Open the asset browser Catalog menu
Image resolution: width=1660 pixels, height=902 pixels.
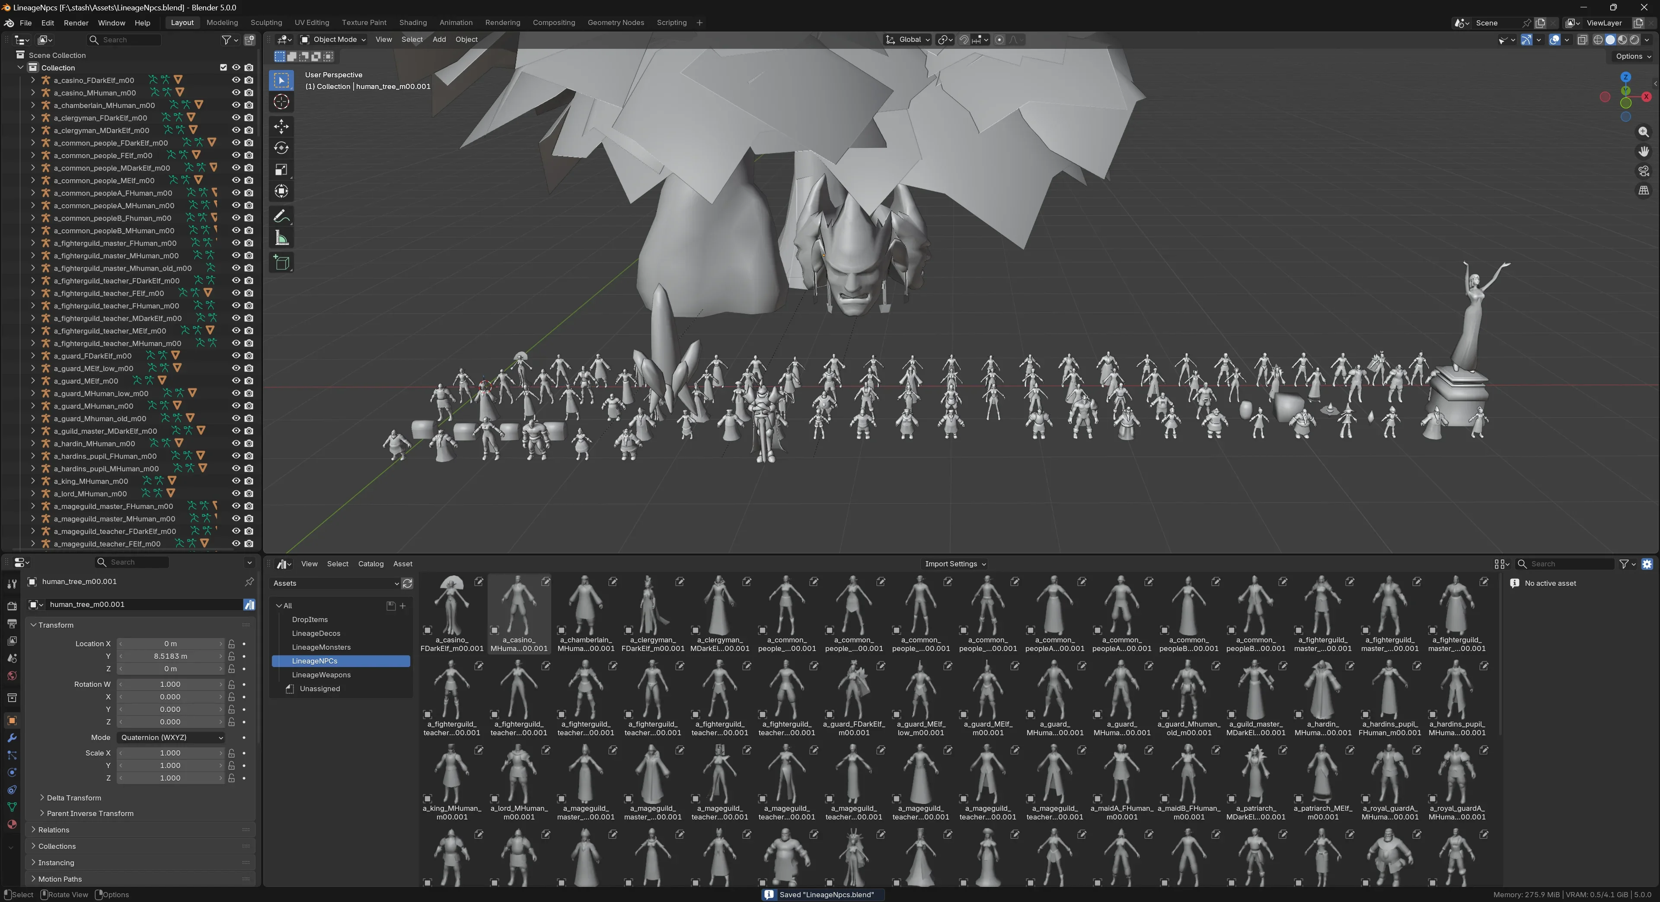pos(370,564)
